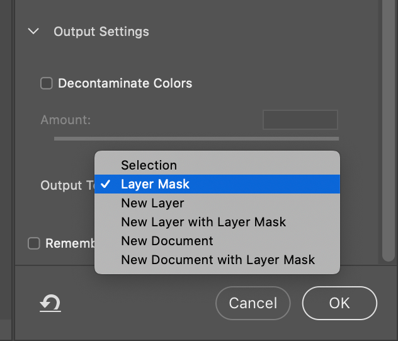This screenshot has height=341, width=398.
Task: Tick the Remember Settings checkbox
Action: (x=34, y=243)
